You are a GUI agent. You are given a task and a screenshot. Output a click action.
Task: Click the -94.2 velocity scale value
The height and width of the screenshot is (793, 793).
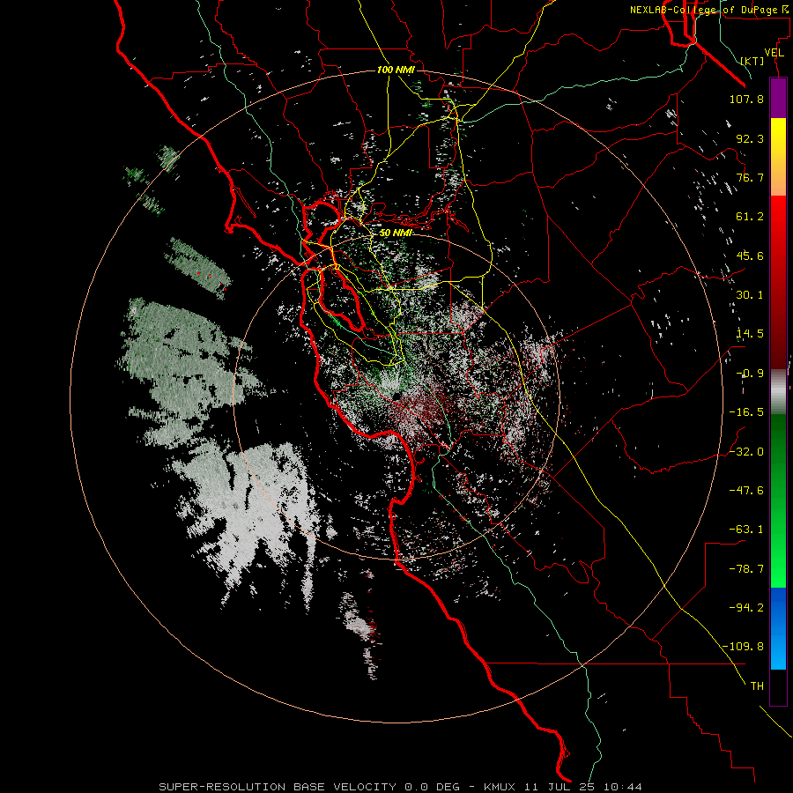click(x=746, y=608)
